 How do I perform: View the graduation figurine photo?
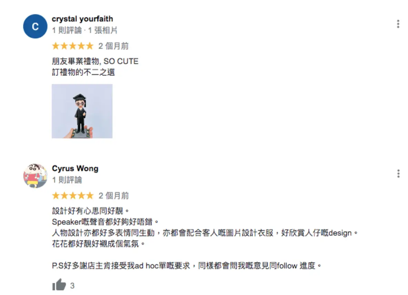coord(82,111)
